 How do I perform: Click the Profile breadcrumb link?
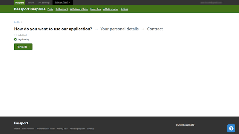tap(17, 22)
